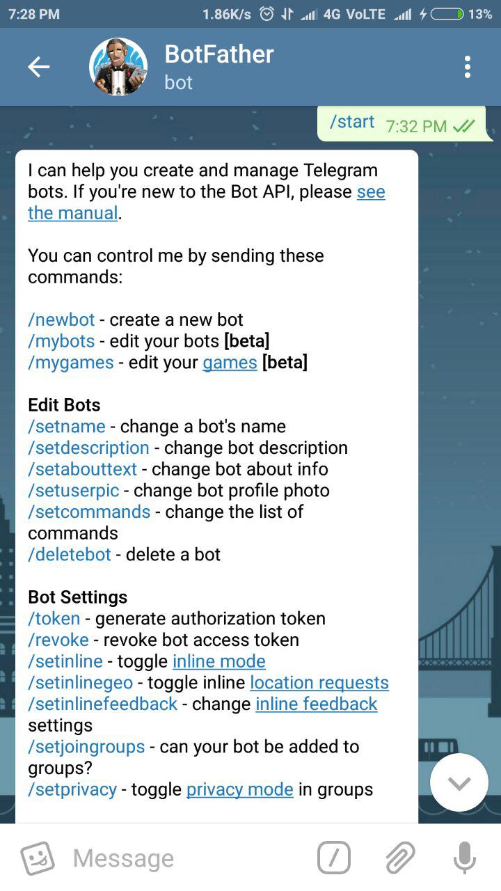Tap the /setjoingroups command

point(86,747)
